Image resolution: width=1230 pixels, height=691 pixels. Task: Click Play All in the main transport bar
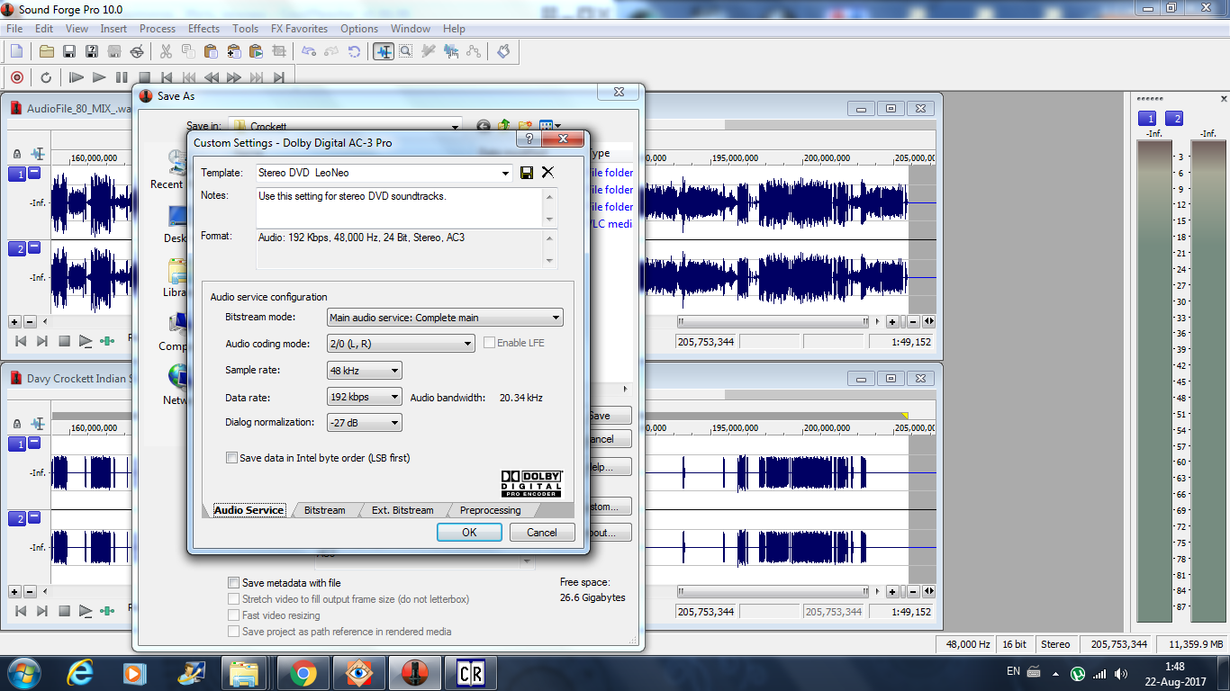point(77,77)
